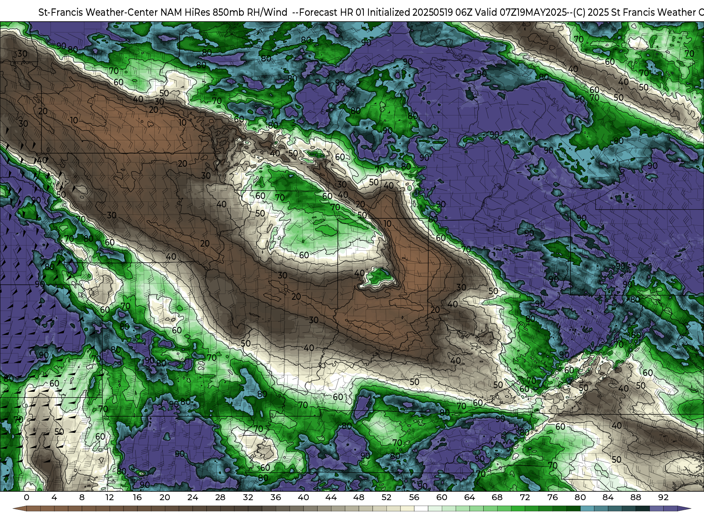Click the colorbar label '4'
The width and height of the screenshot is (704, 513).
click(54, 497)
